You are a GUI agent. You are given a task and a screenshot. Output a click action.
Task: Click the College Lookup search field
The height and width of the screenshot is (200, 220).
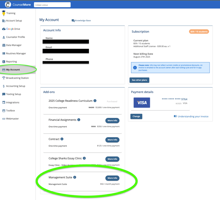click(52, 5)
